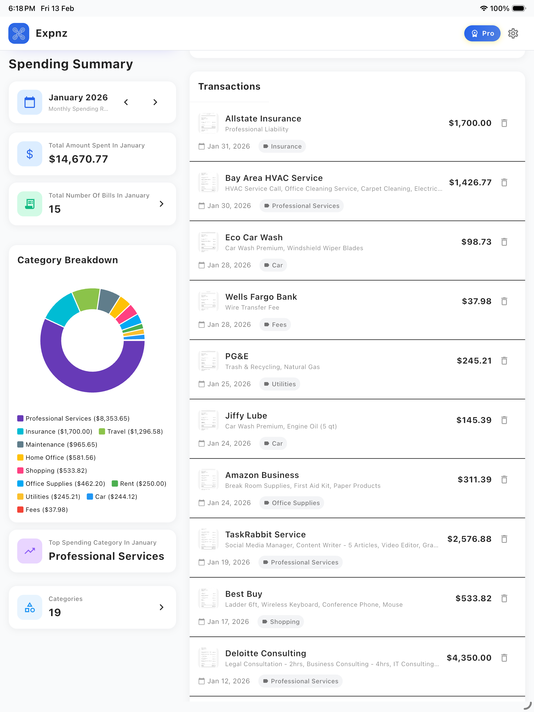This screenshot has height=712, width=534.
Task: Delete the Best Buy transaction
Action: coord(504,599)
